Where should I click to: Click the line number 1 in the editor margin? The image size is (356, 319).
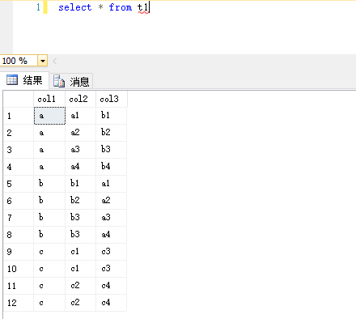click(38, 7)
